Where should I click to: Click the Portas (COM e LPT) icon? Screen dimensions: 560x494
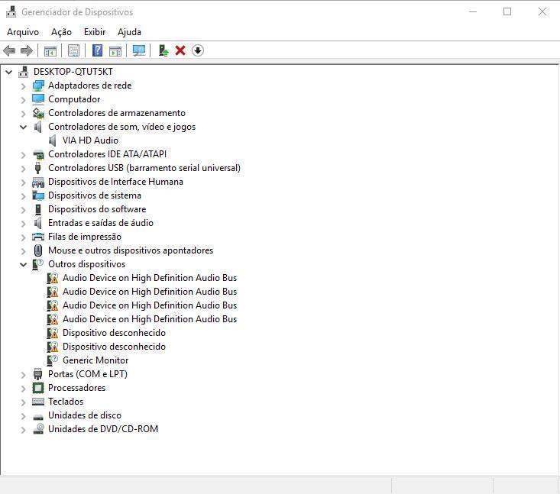click(38, 374)
